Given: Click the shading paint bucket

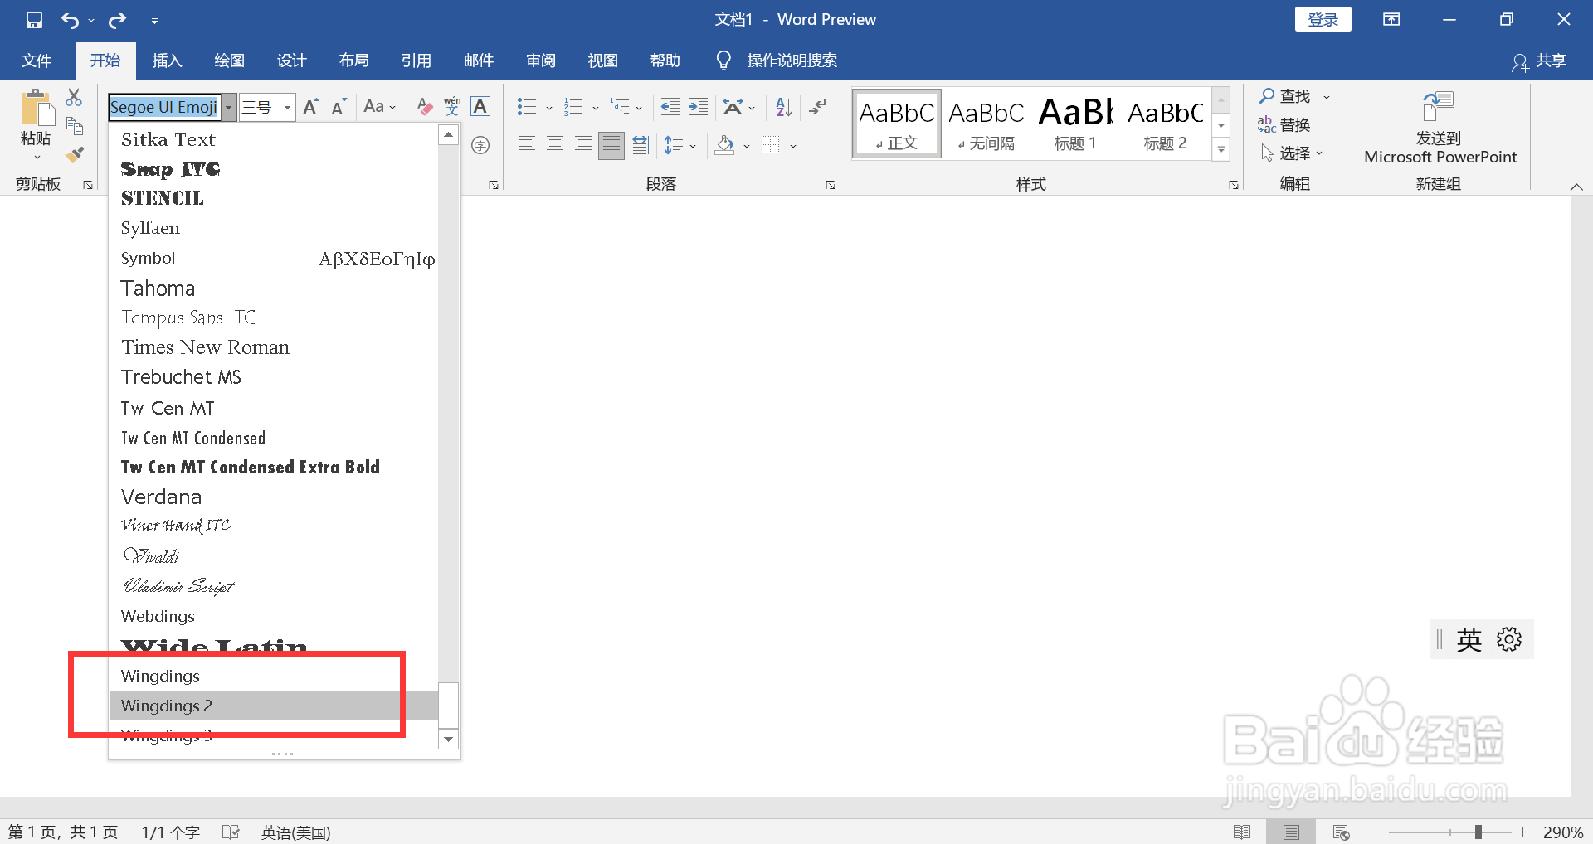Looking at the screenshot, I should click(x=724, y=146).
